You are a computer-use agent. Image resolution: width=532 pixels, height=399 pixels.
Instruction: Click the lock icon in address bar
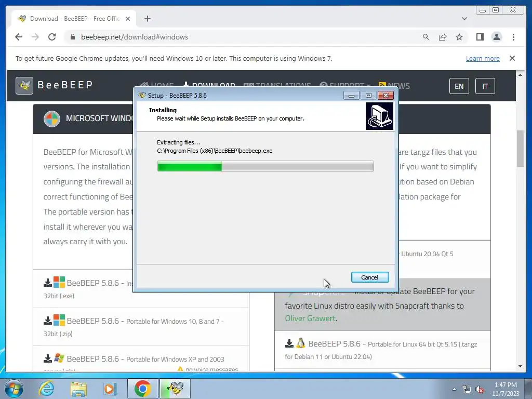pyautogui.click(x=73, y=37)
